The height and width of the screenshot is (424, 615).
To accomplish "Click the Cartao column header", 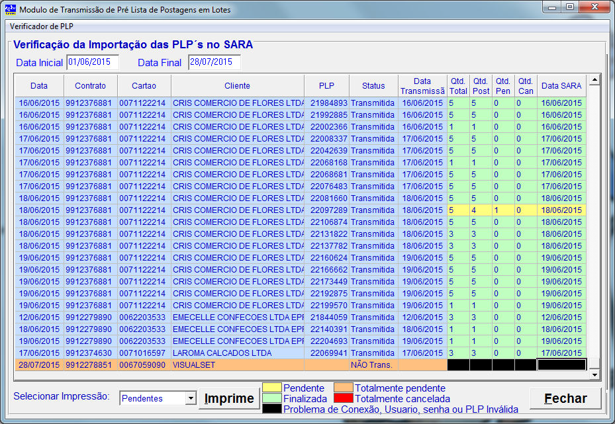I will point(144,86).
